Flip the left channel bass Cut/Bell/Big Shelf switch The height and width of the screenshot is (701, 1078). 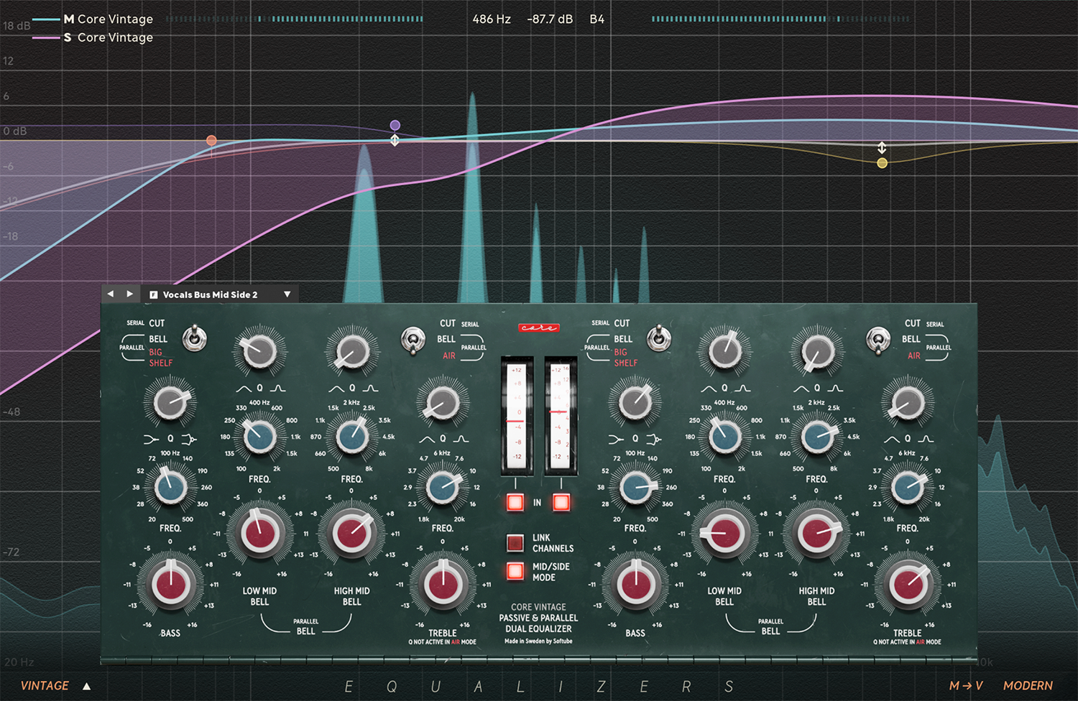[194, 338]
